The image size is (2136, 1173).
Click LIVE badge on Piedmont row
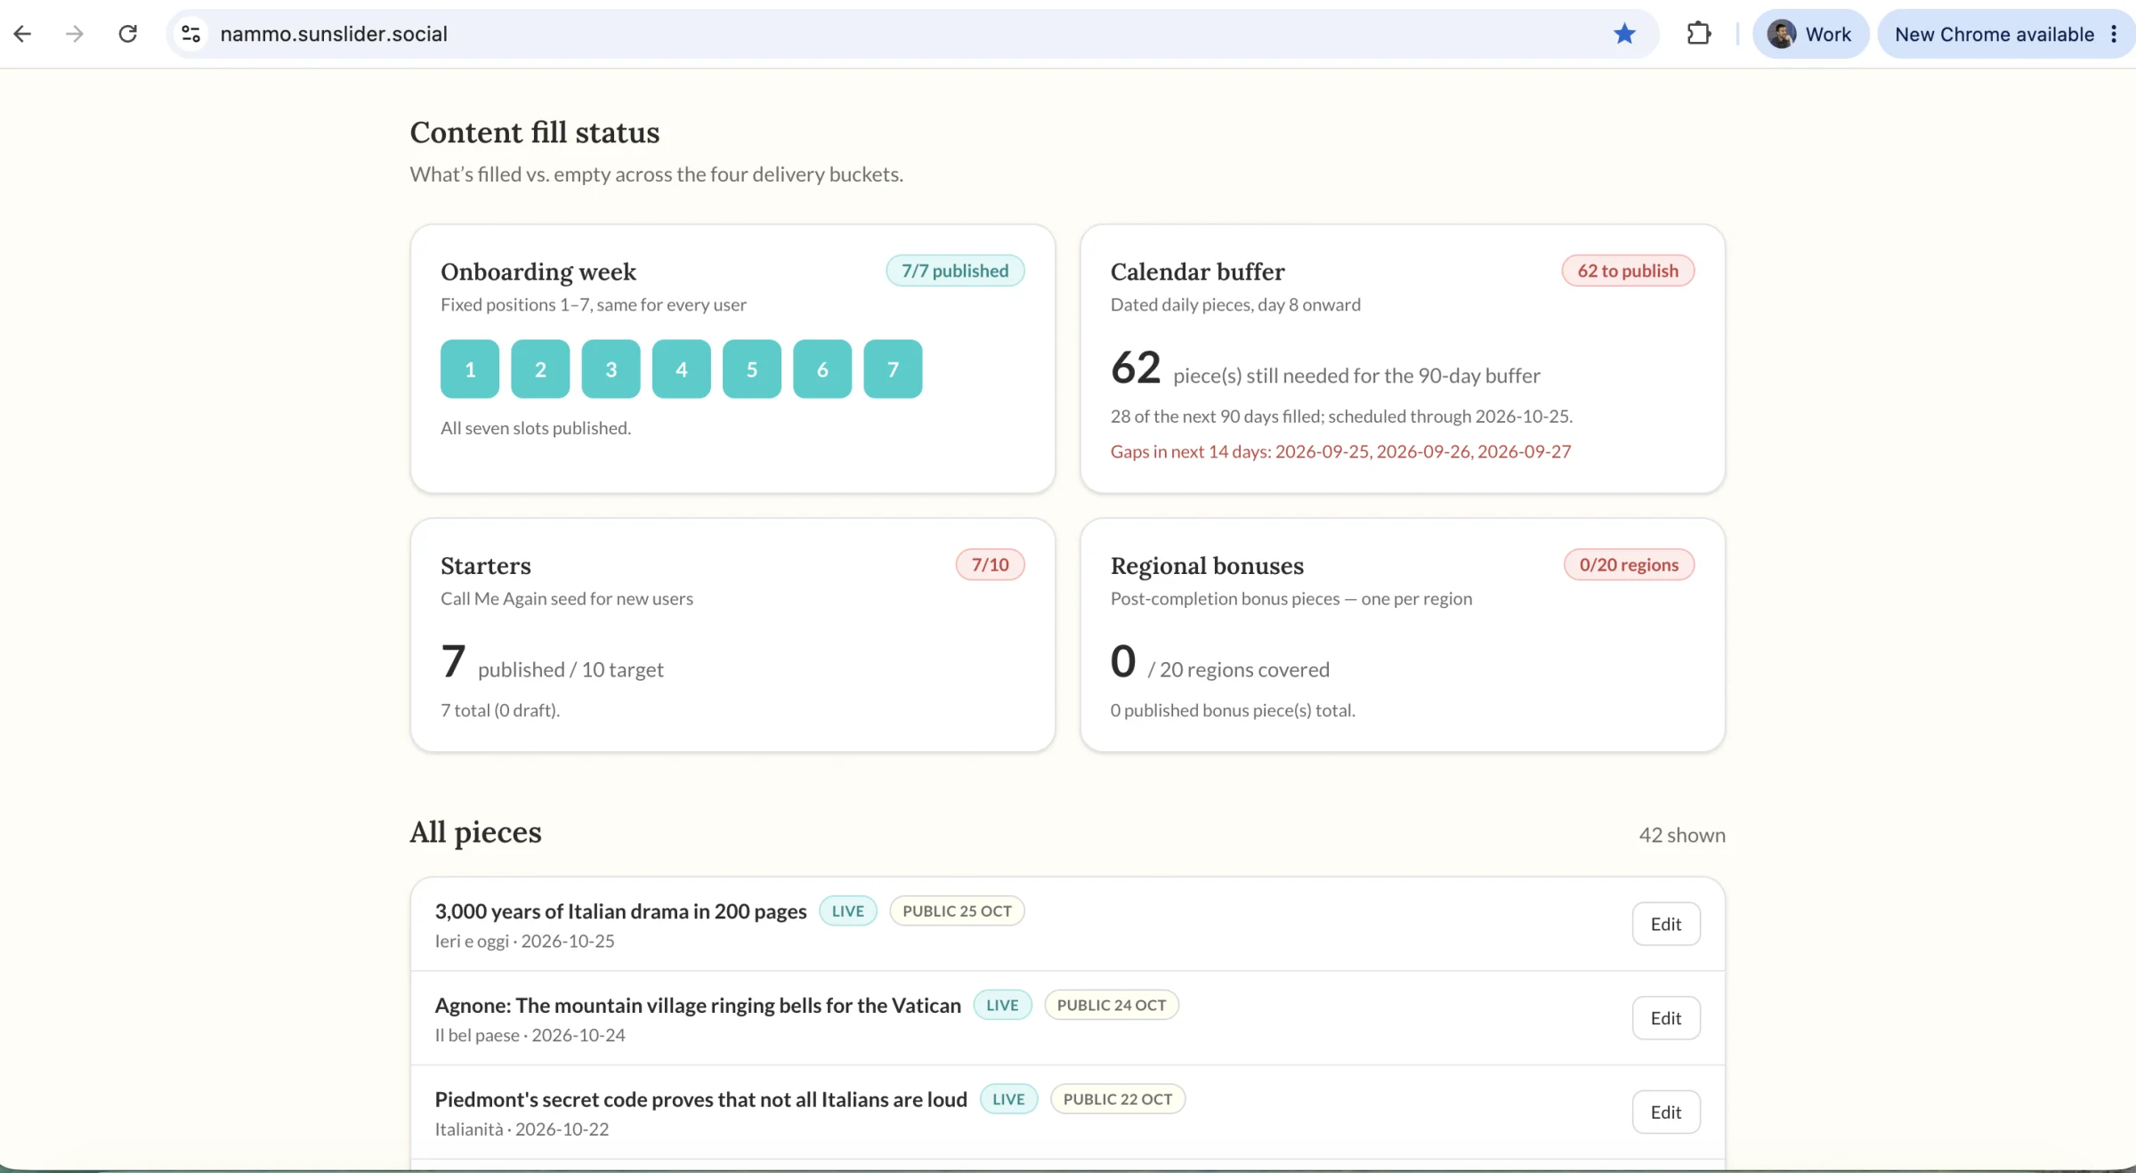tap(1008, 1099)
